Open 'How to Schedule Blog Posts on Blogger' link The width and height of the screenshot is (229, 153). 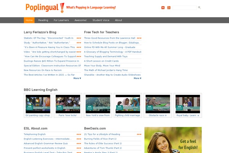pyautogui.click(x=112, y=42)
